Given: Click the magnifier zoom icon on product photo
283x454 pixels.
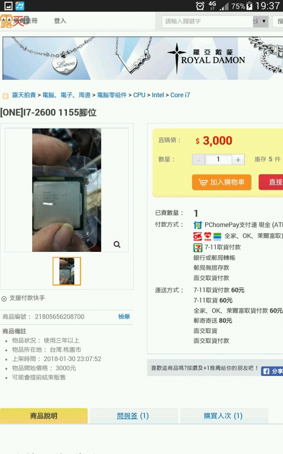Looking at the screenshot, I should 117,244.
